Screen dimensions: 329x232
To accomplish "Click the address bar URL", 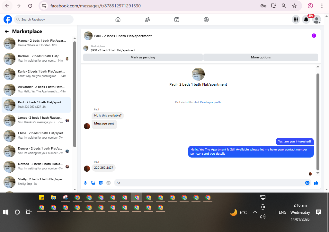I will point(95,6).
